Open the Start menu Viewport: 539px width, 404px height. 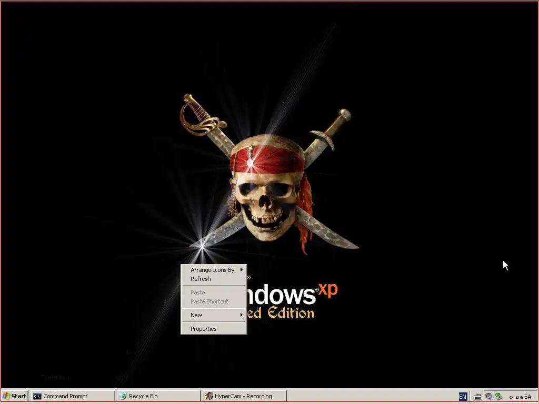14,396
